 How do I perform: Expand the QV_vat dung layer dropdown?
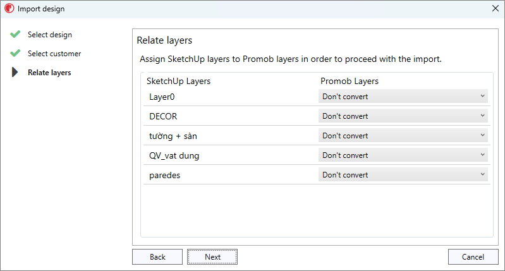pyautogui.click(x=403, y=155)
